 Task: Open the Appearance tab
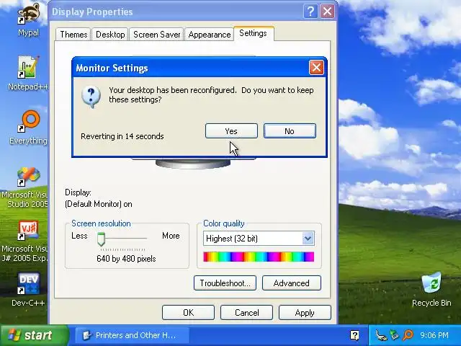click(x=210, y=35)
